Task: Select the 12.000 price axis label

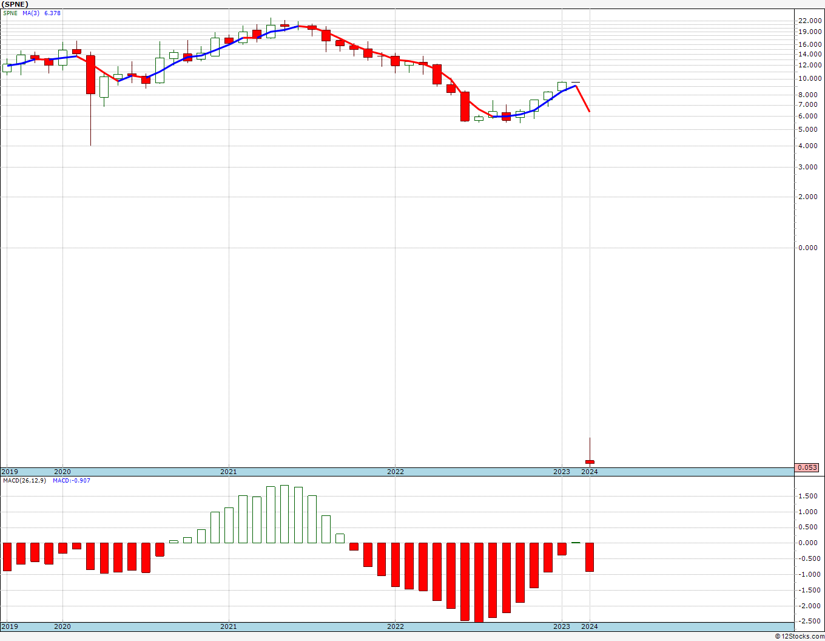Action: click(x=810, y=65)
